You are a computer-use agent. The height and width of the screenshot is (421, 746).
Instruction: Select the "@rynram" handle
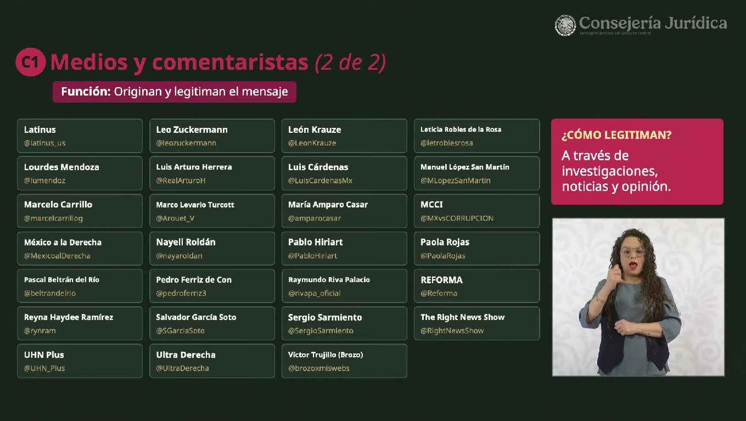40,331
